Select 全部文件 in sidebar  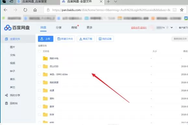pos(18,39)
